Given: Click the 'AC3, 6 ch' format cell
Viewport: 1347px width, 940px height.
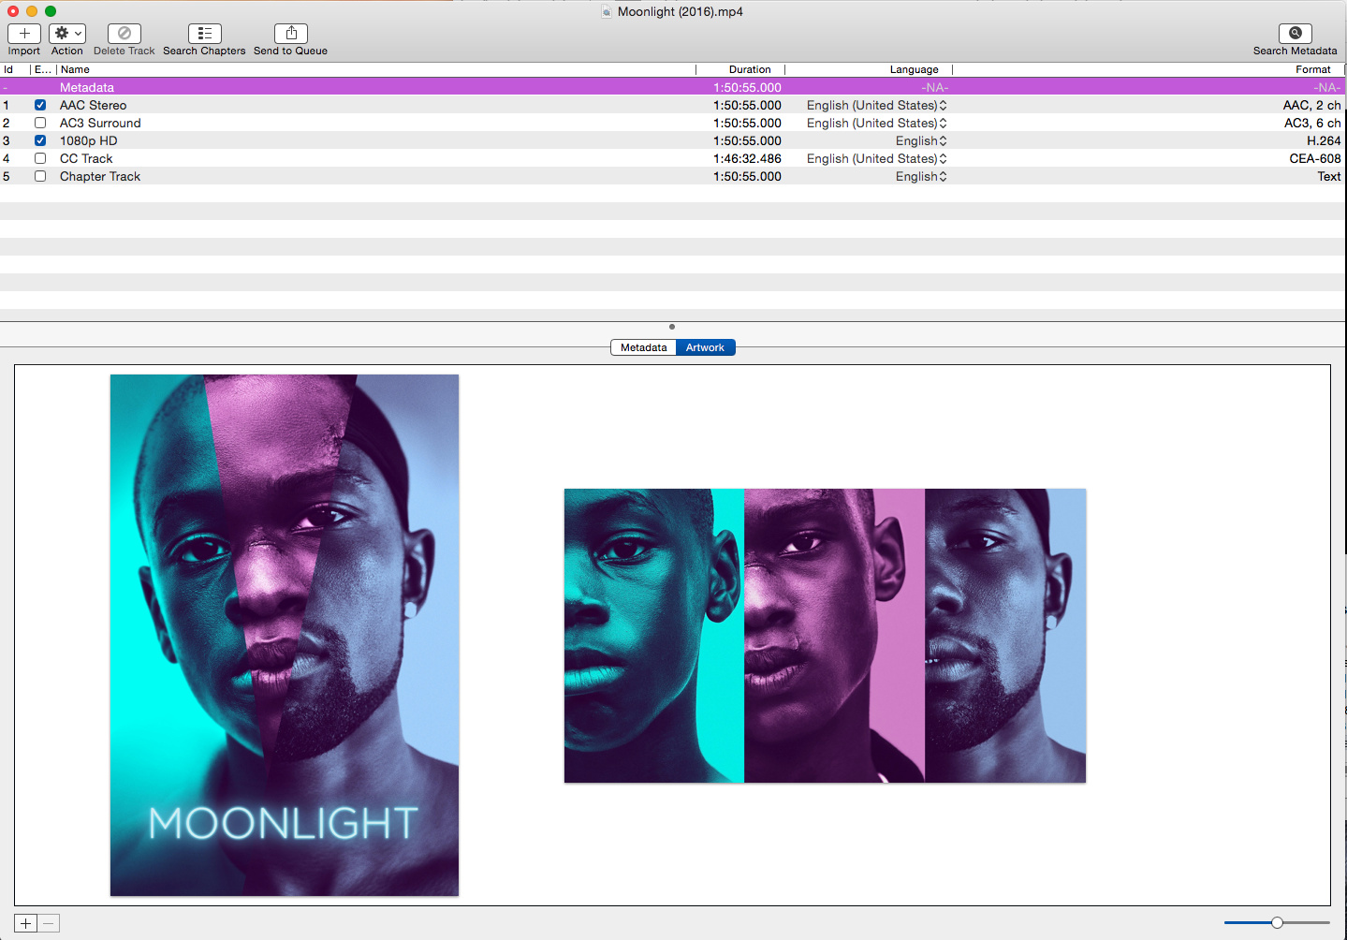Looking at the screenshot, I should tap(1312, 124).
